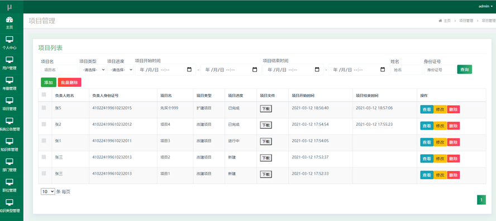This screenshot has width=496, height=221.
Task: Open 考勤管理 monitor icon in sidebar
Action: (9, 80)
